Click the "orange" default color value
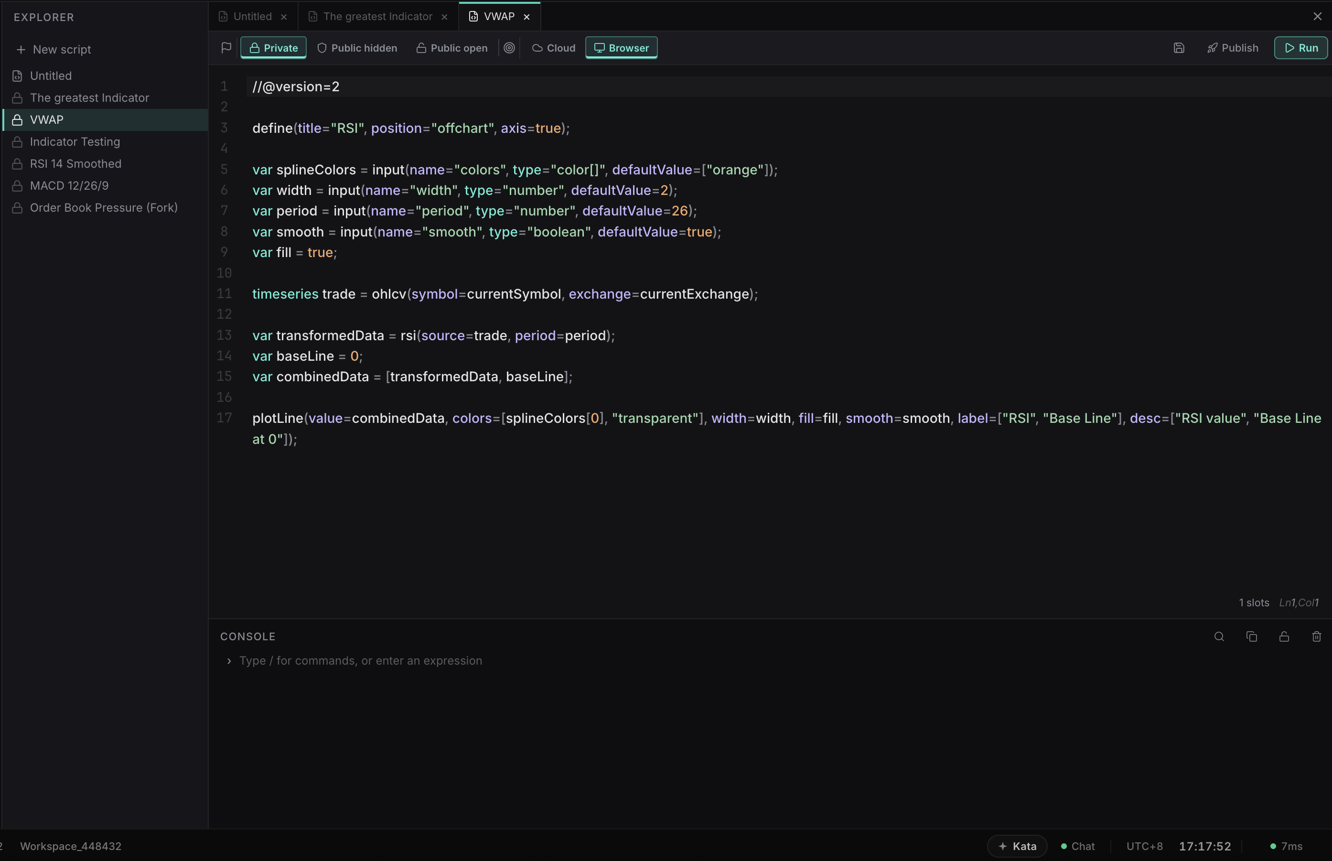Viewport: 1332px width, 861px height. pos(734,170)
